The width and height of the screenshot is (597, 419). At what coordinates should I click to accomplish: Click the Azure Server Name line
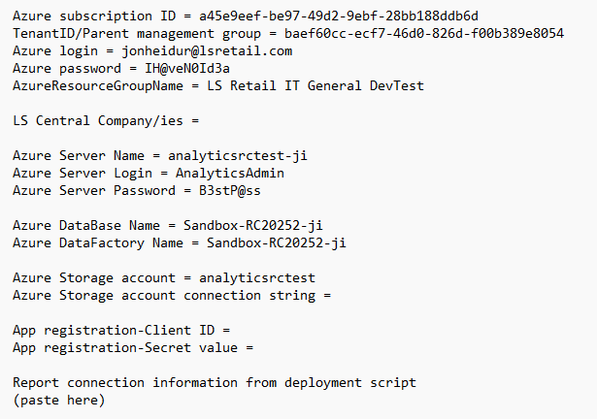pos(160,155)
